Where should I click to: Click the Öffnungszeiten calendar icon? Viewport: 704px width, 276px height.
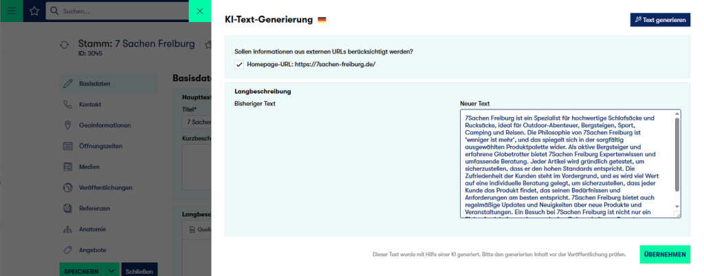tap(68, 146)
